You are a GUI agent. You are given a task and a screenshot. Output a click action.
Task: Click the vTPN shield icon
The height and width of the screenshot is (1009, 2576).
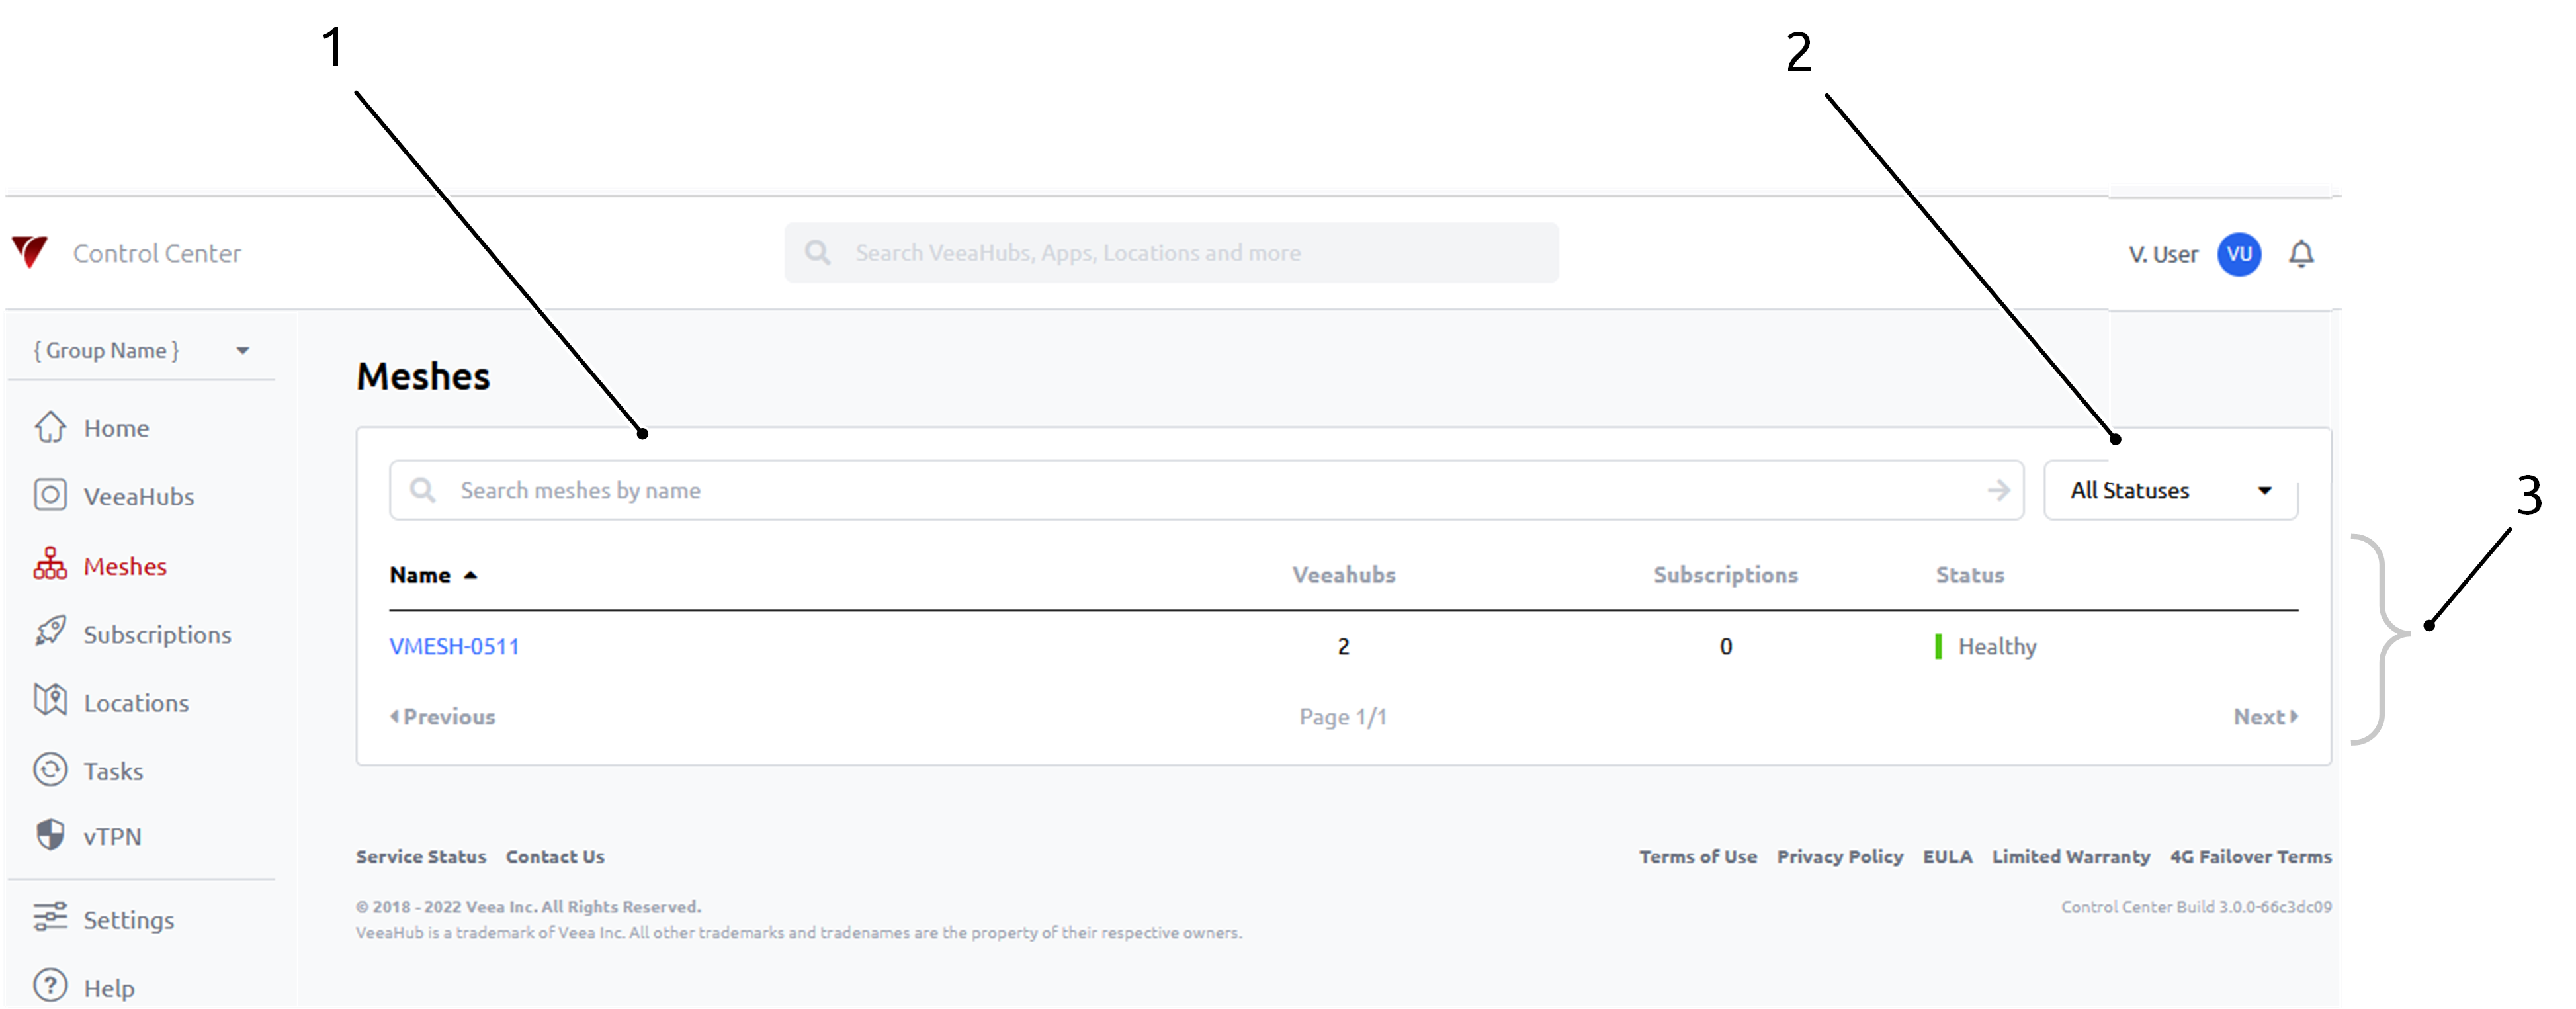click(x=50, y=834)
